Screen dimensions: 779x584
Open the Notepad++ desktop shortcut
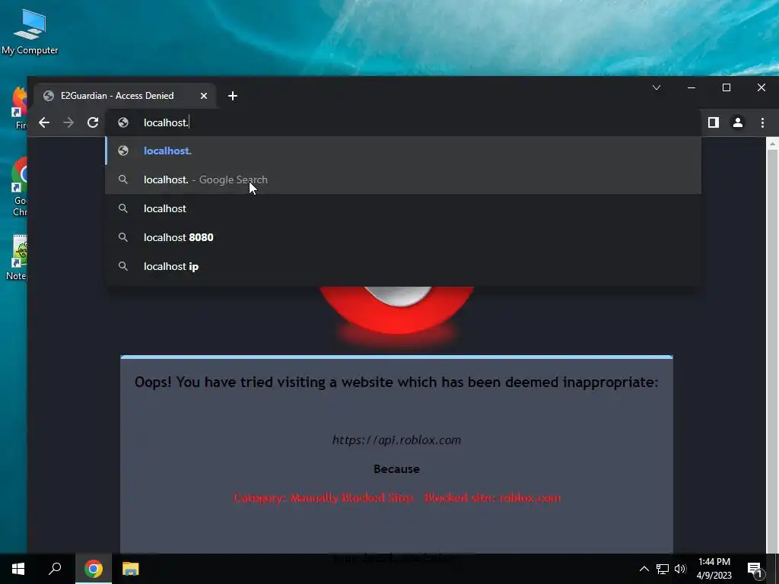18,258
